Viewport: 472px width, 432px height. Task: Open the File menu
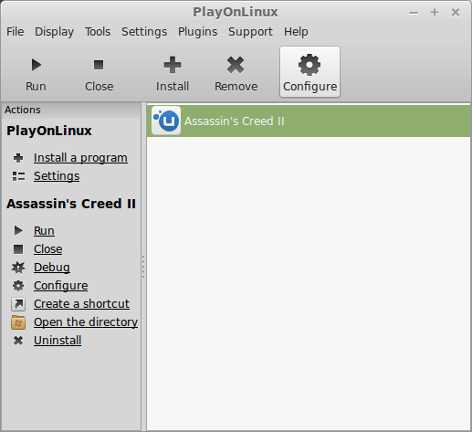coord(16,32)
